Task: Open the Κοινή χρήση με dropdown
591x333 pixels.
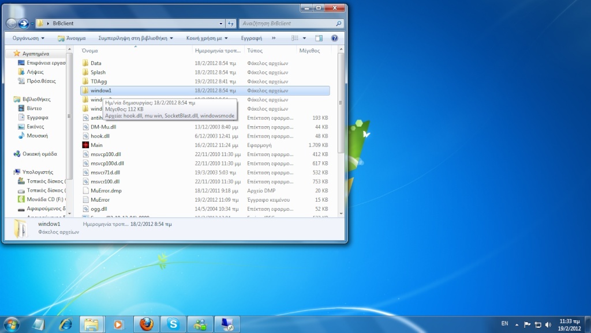Action: click(x=207, y=38)
